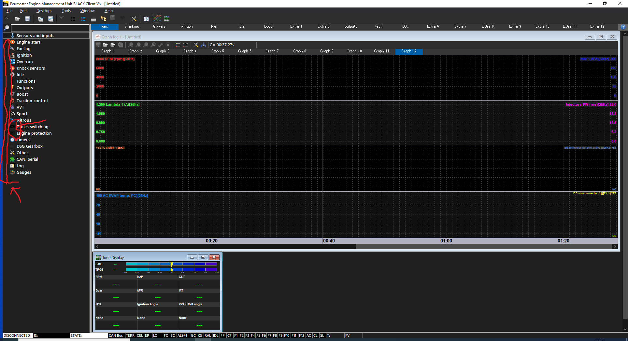Open the Desktops menu
The image size is (628, 341).
pyautogui.click(x=44, y=11)
